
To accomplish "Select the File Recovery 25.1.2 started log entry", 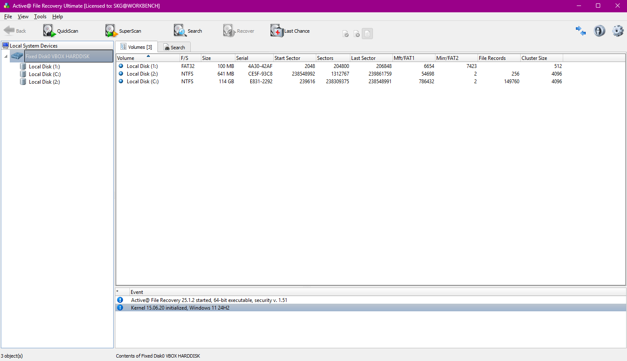I will pyautogui.click(x=371, y=300).
